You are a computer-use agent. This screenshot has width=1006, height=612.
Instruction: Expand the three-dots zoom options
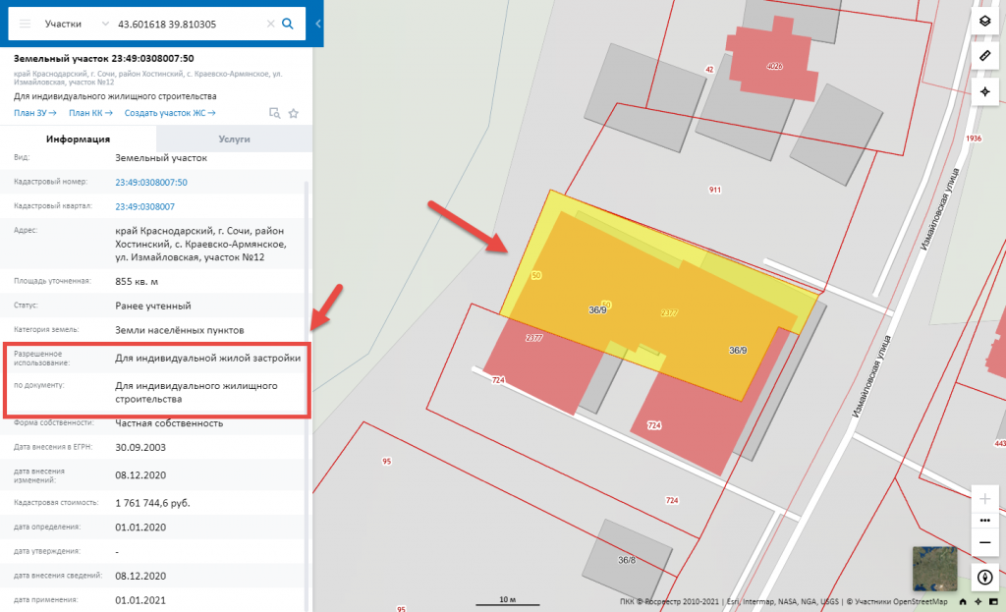tap(985, 520)
